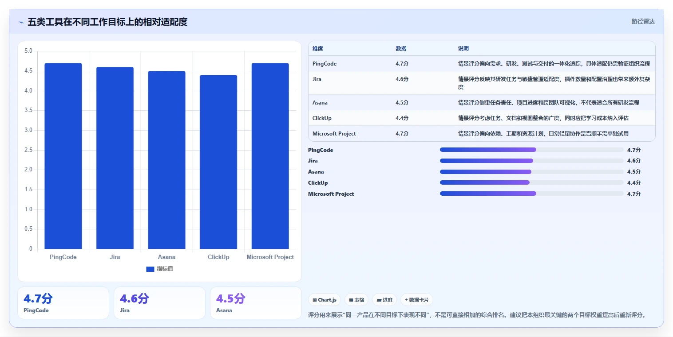Viewport: 673px width, 337px height.
Task: Click the PingCode bar in the chart
Action: pos(63,156)
